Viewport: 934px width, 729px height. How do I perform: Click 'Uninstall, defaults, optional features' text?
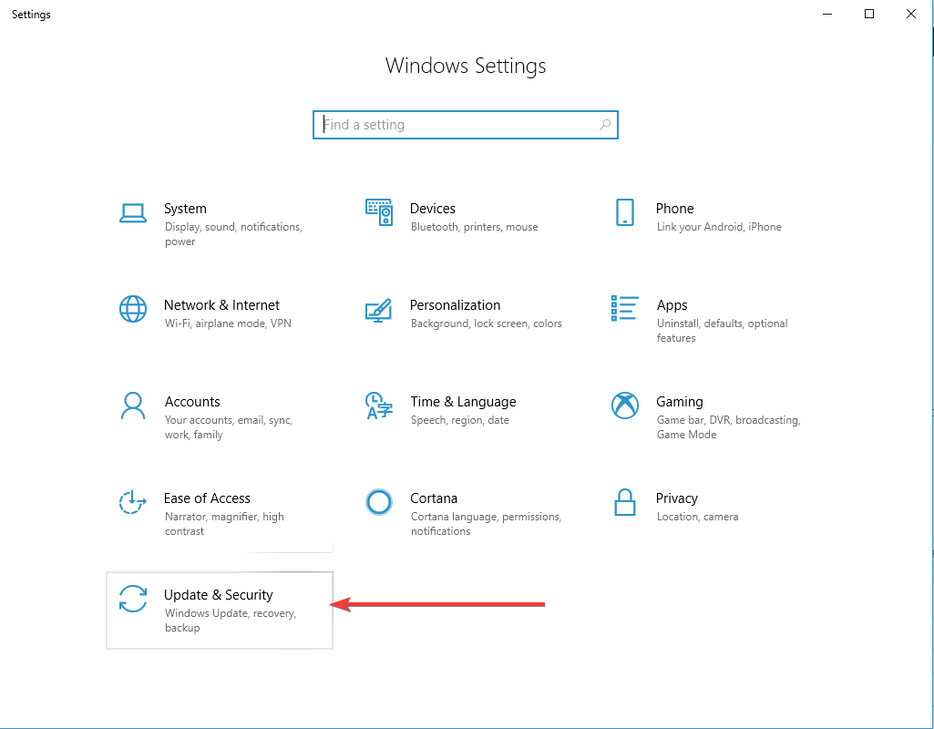[722, 331]
